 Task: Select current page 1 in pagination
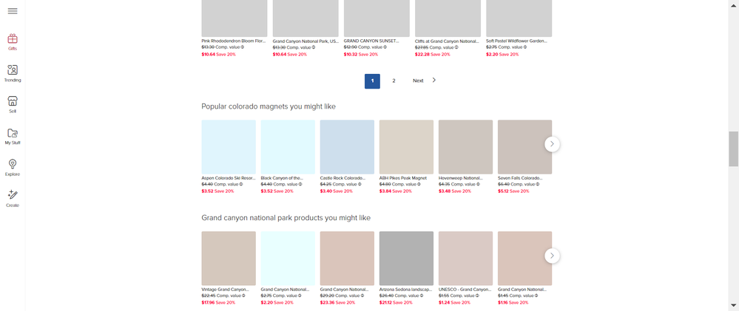372,81
